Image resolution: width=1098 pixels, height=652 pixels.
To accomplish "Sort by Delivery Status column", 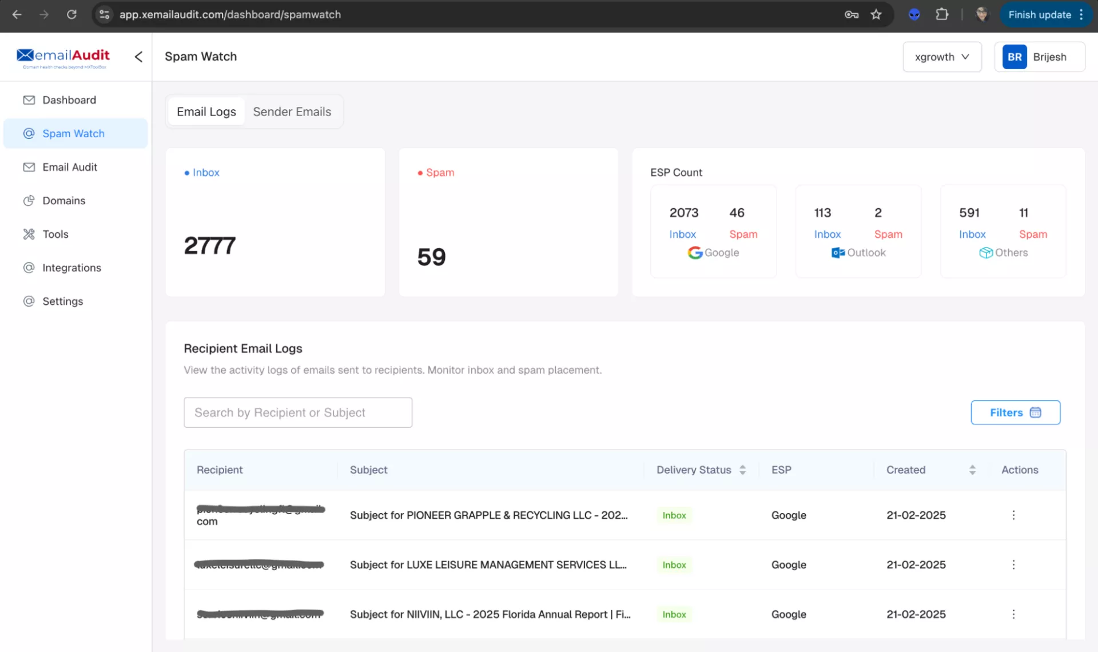I will pyautogui.click(x=742, y=470).
